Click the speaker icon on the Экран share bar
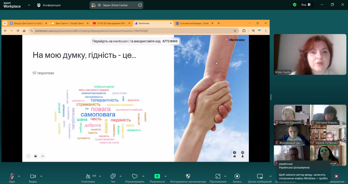The height and width of the screenshot is (184, 348). click(99, 5)
